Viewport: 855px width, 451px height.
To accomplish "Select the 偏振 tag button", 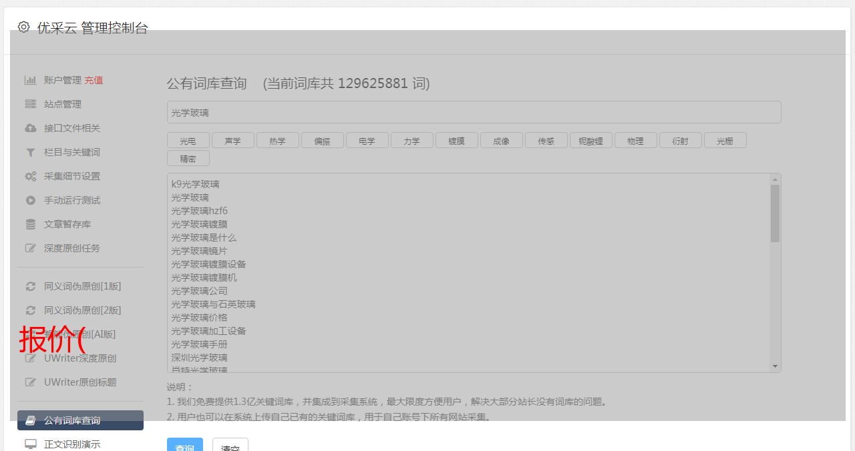I will (323, 140).
